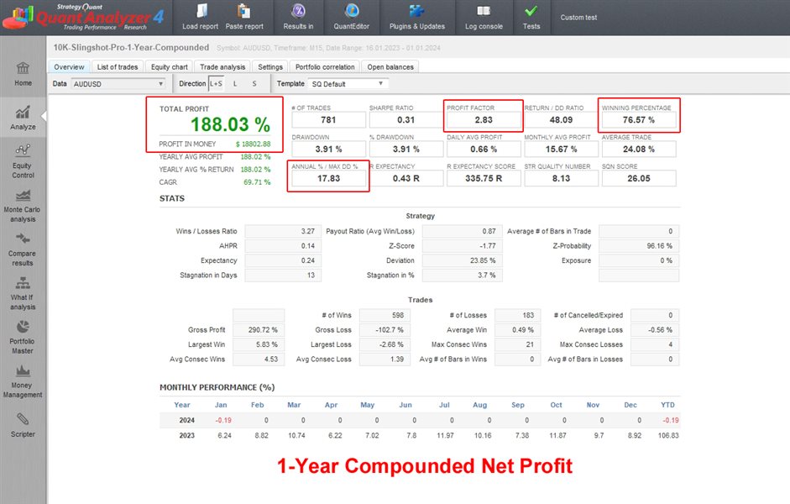Open Equity Control in the sidebar
The width and height of the screenshot is (790, 504).
(23, 161)
